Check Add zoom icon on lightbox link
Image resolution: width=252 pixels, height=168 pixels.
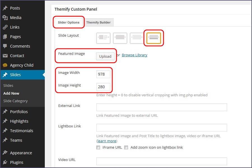tap(126, 147)
